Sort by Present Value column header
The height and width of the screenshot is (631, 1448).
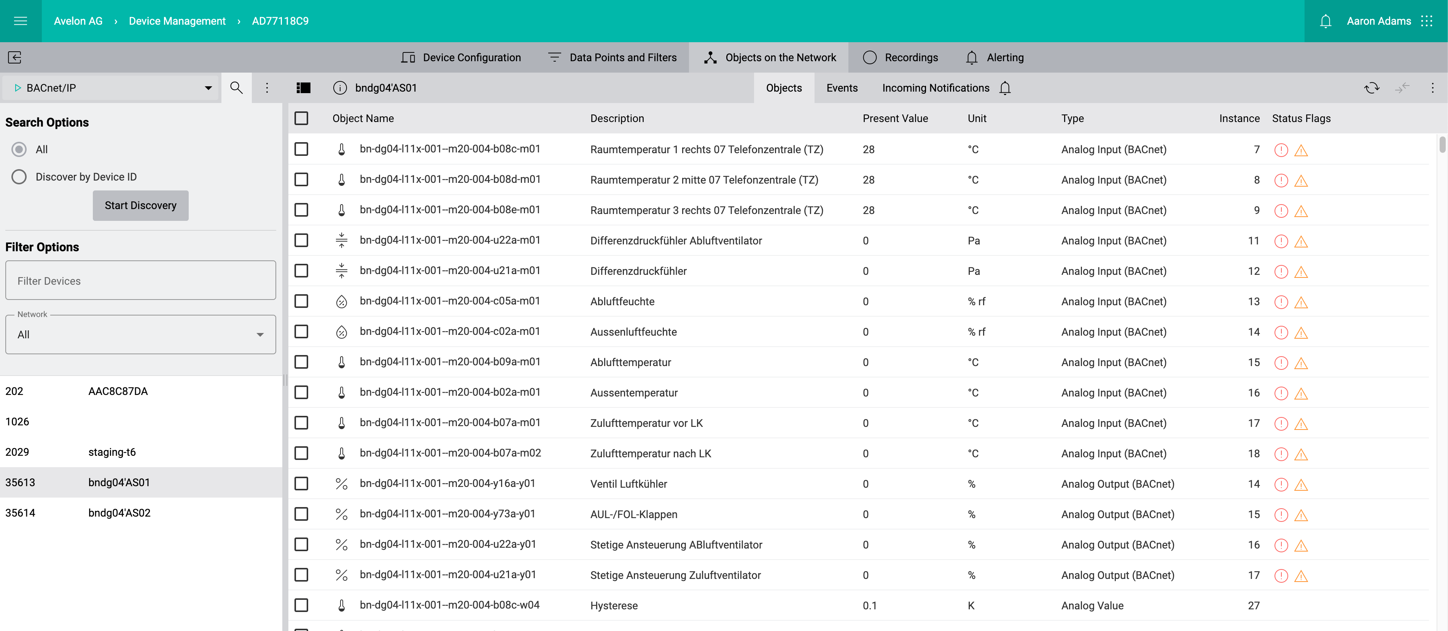point(895,119)
